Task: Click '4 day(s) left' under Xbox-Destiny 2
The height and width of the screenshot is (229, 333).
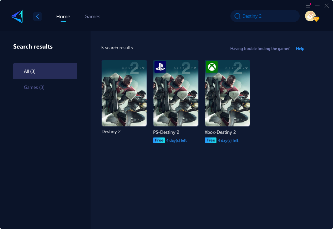Action: (228, 140)
